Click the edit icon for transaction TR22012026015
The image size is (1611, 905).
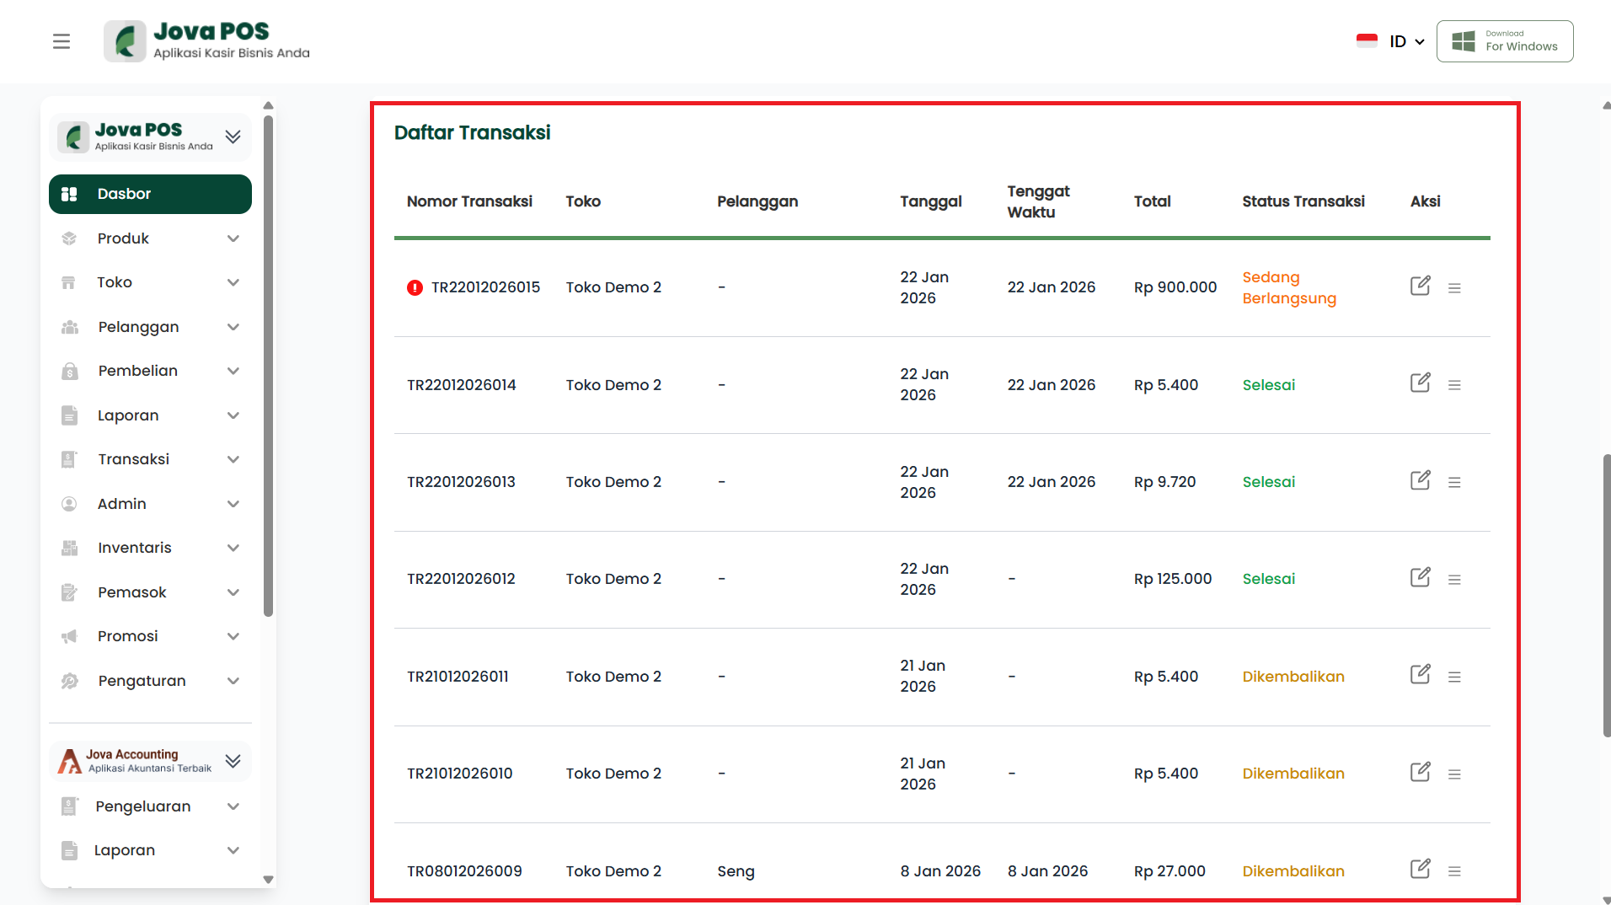pyautogui.click(x=1420, y=286)
